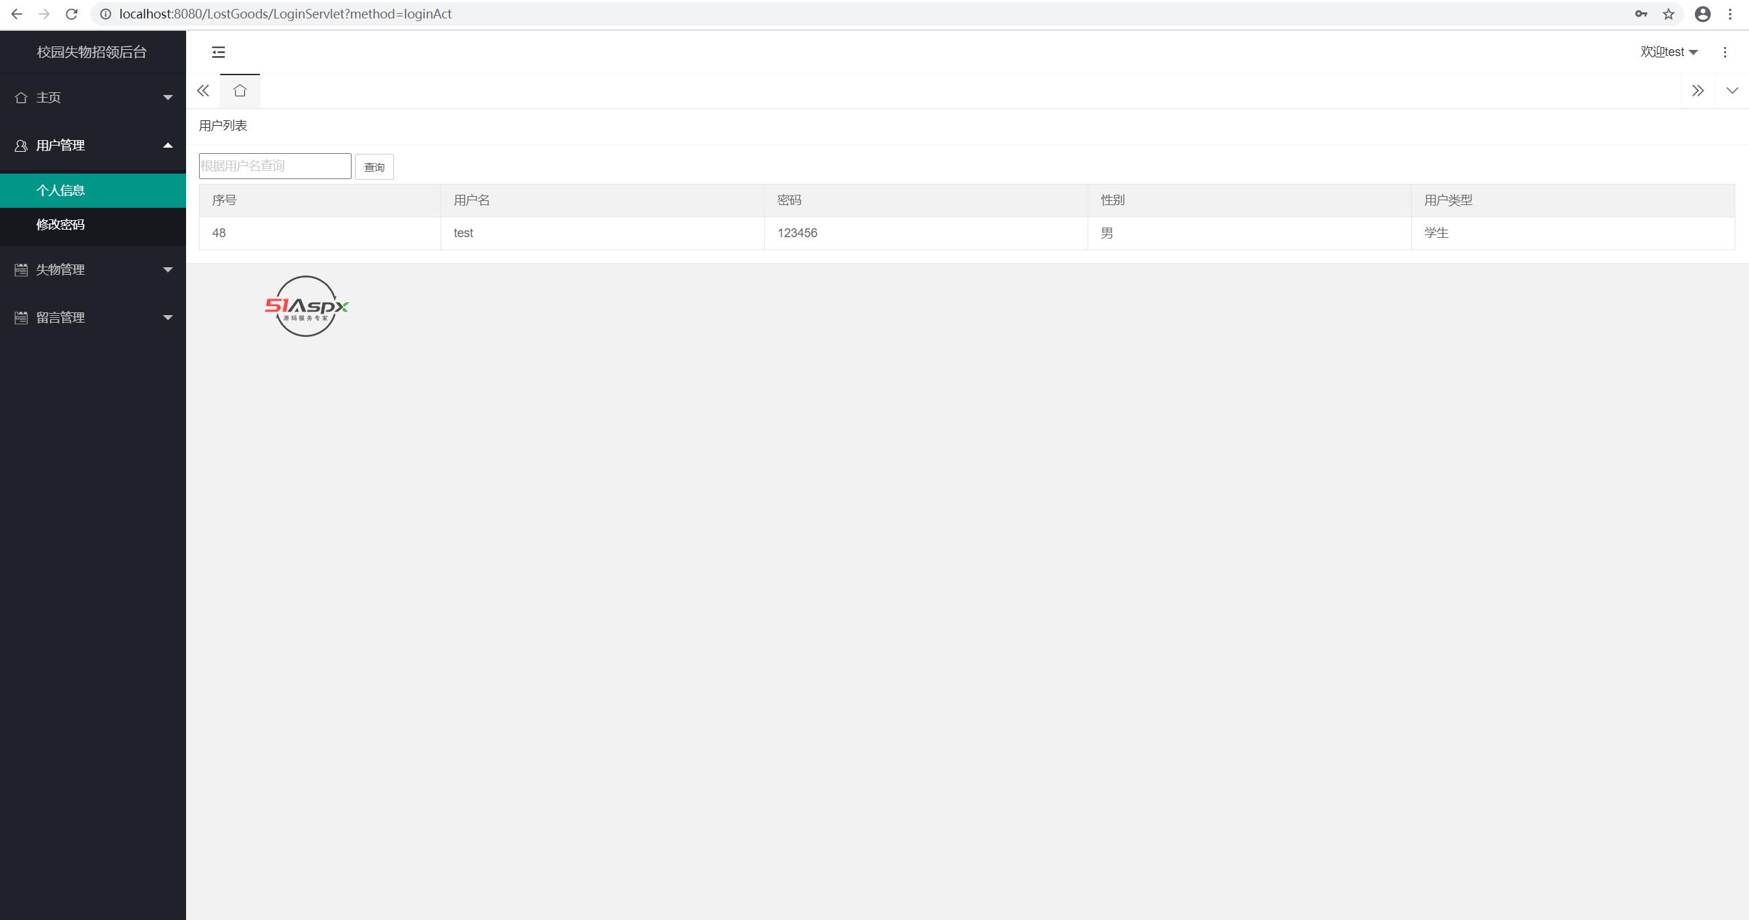Expand the 主页 sidebar menu
This screenshot has height=920, width=1749.
[x=93, y=98]
